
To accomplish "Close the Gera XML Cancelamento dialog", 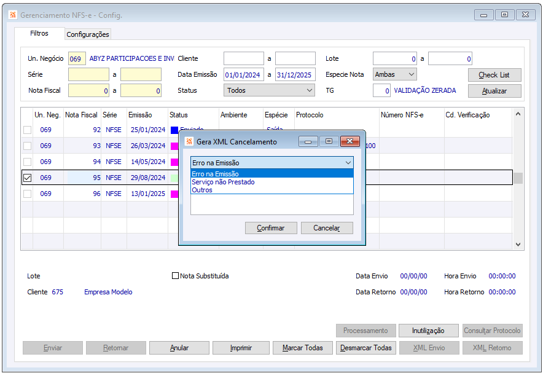I will (x=350, y=141).
